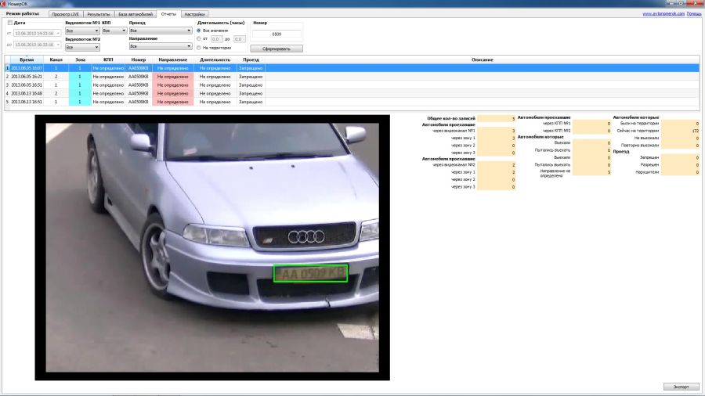Select the Отчеты tab
The height and width of the screenshot is (396, 705).
[168, 14]
